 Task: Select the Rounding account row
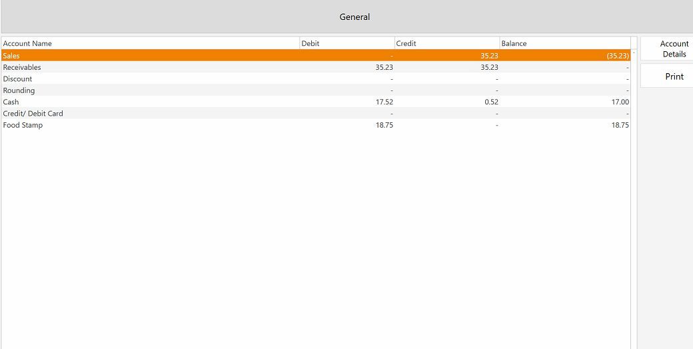(x=316, y=90)
